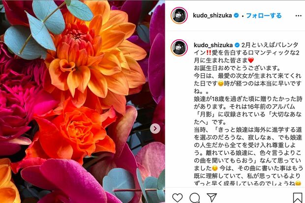The width and height of the screenshot is (305, 203).
Task: Open comments with the speech bubble icon
Action: (195, 198)
